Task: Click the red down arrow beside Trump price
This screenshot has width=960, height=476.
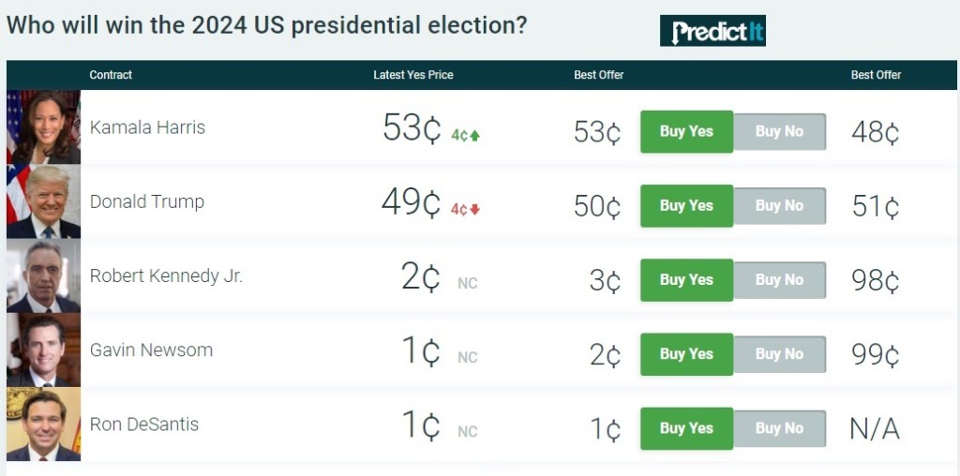Action: point(475,209)
